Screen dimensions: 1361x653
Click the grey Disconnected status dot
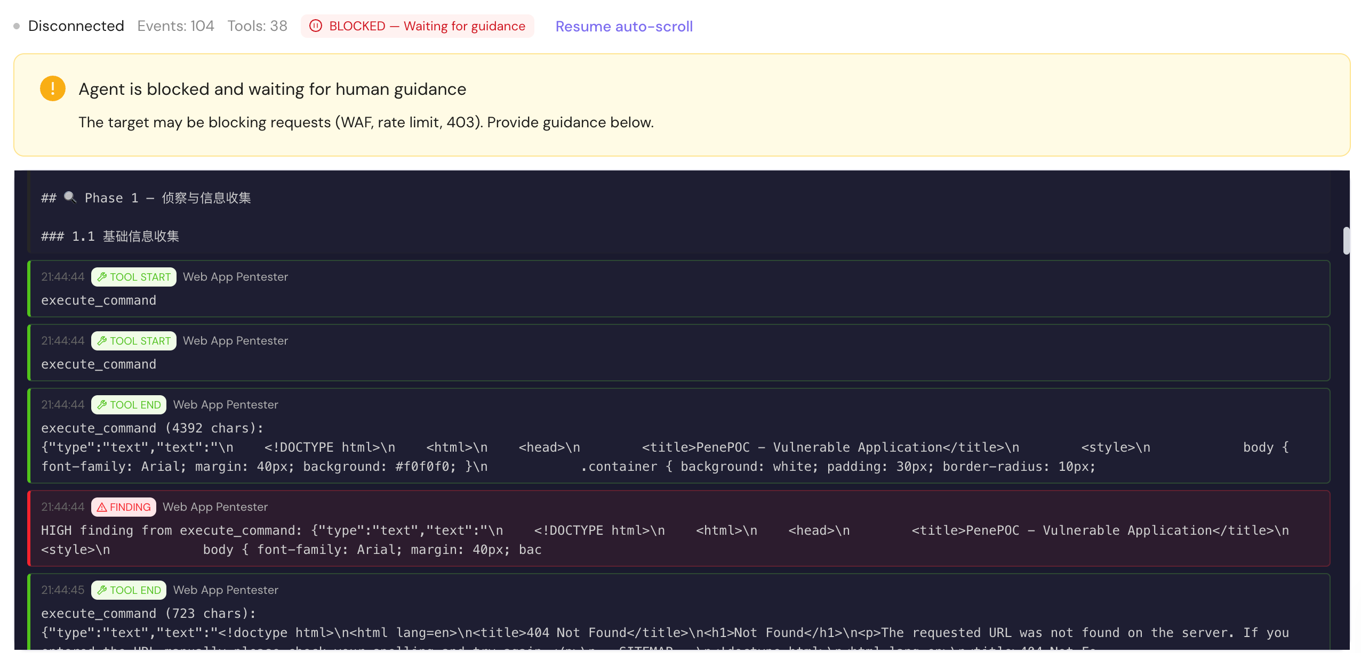coord(17,26)
